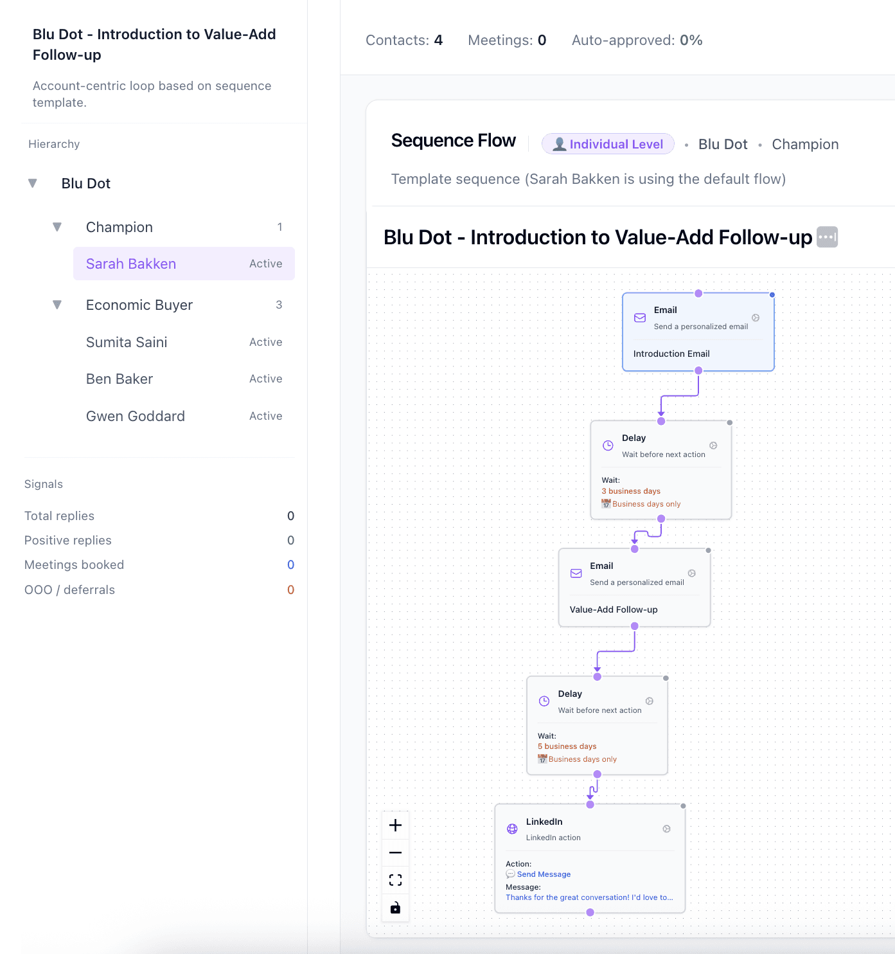The image size is (895, 954).
Task: Click the Meetings booked count
Action: coord(290,564)
